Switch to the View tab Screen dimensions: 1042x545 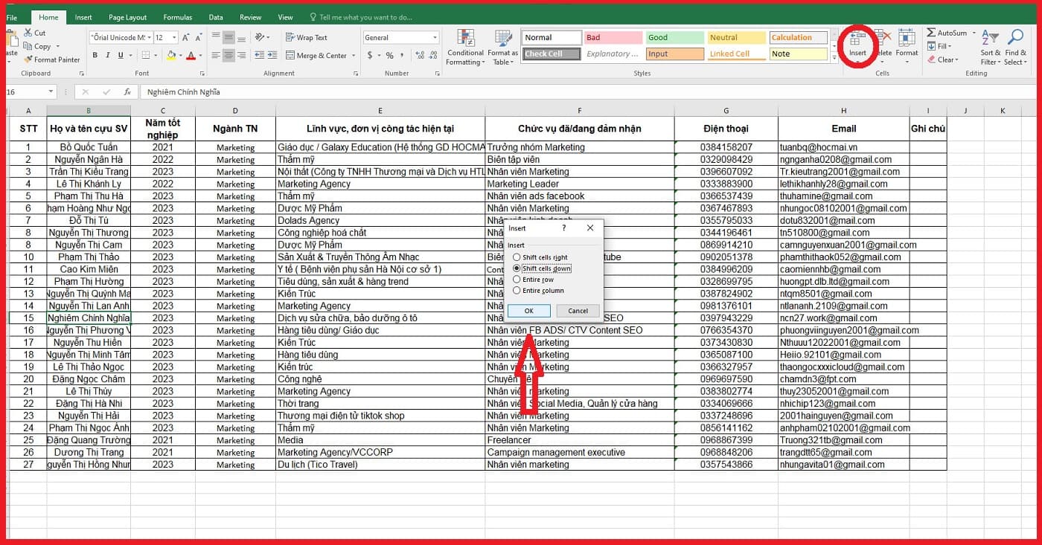285,17
